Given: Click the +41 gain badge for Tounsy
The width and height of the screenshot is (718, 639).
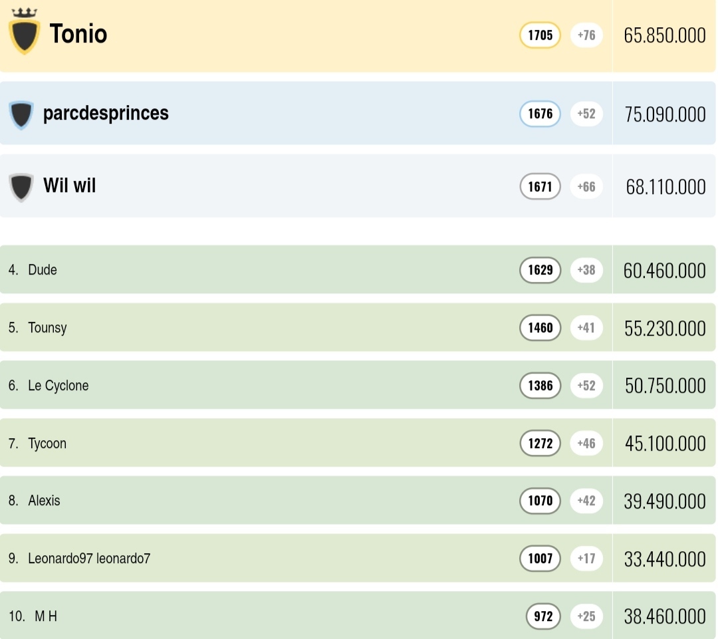Looking at the screenshot, I should [586, 328].
